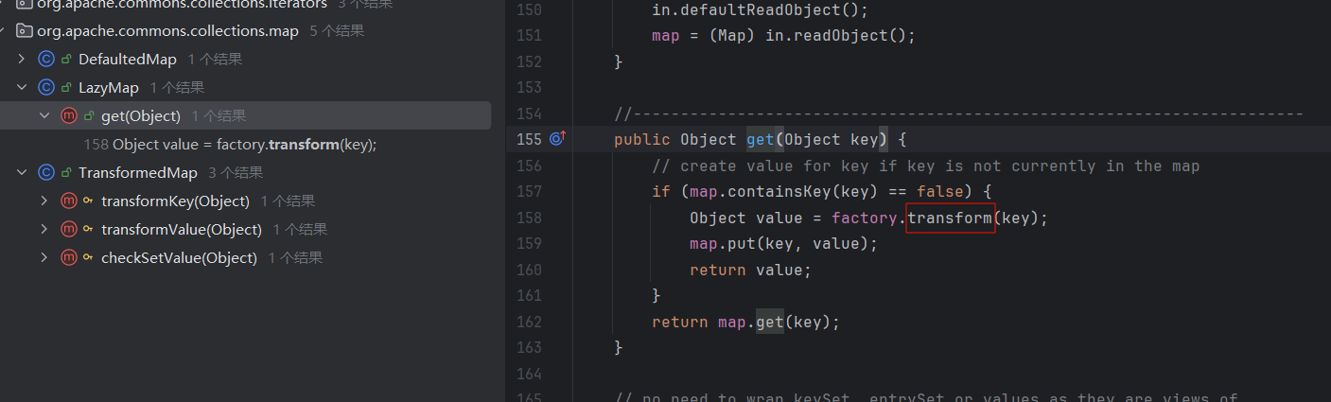Select the transformValue(Object) tree entry
The height and width of the screenshot is (402, 1331).
[x=181, y=230]
